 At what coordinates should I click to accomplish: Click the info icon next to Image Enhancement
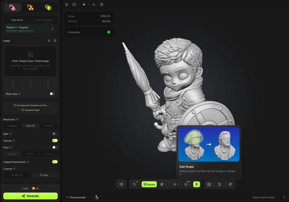(x=28, y=162)
